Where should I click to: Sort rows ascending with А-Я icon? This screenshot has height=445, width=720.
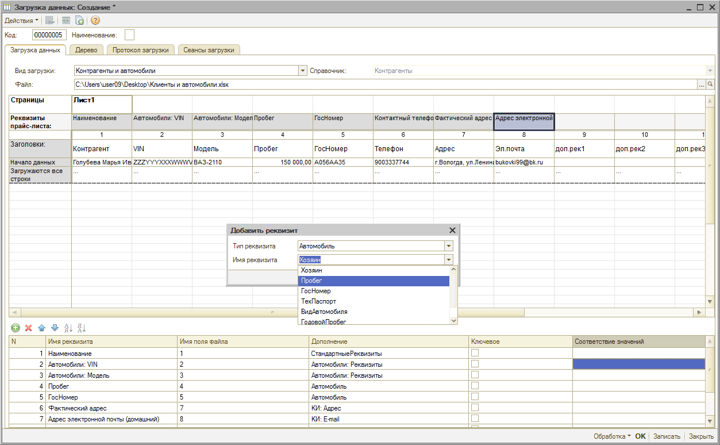68,328
